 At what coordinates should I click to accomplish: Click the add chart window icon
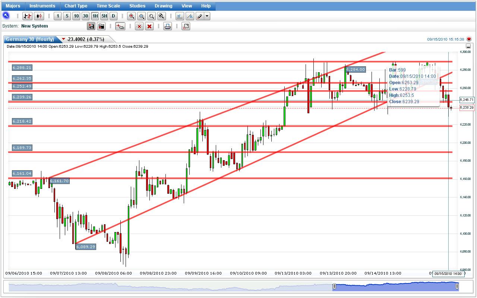coord(120,26)
